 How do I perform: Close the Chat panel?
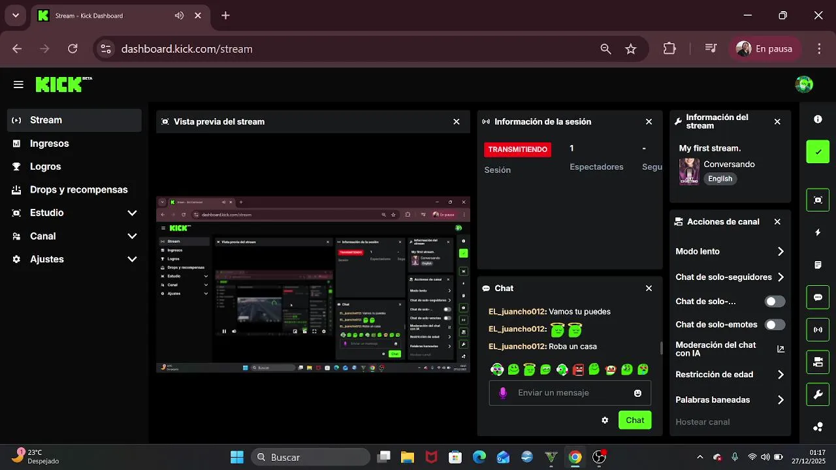point(649,288)
